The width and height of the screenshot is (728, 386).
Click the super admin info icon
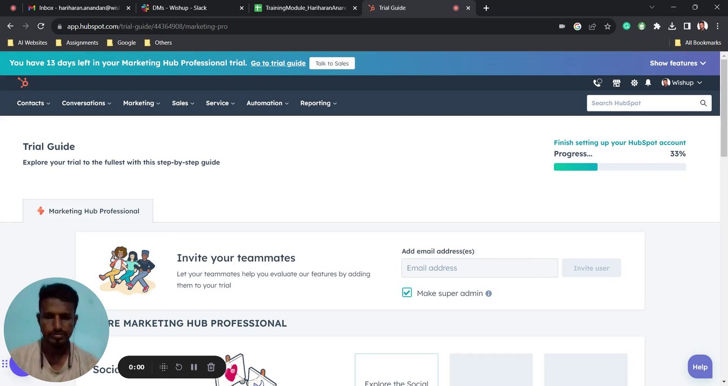tap(488, 294)
